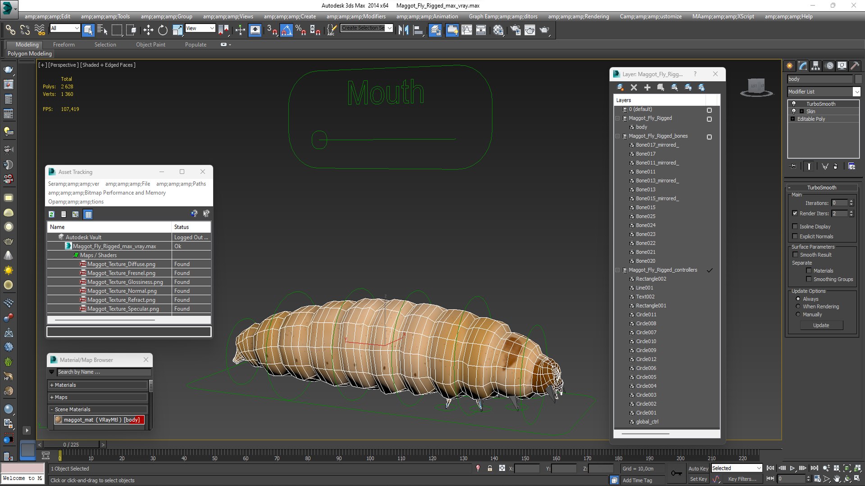Screen dimensions: 865x486
Task: Click the Mirror tool icon
Action: 403,30
